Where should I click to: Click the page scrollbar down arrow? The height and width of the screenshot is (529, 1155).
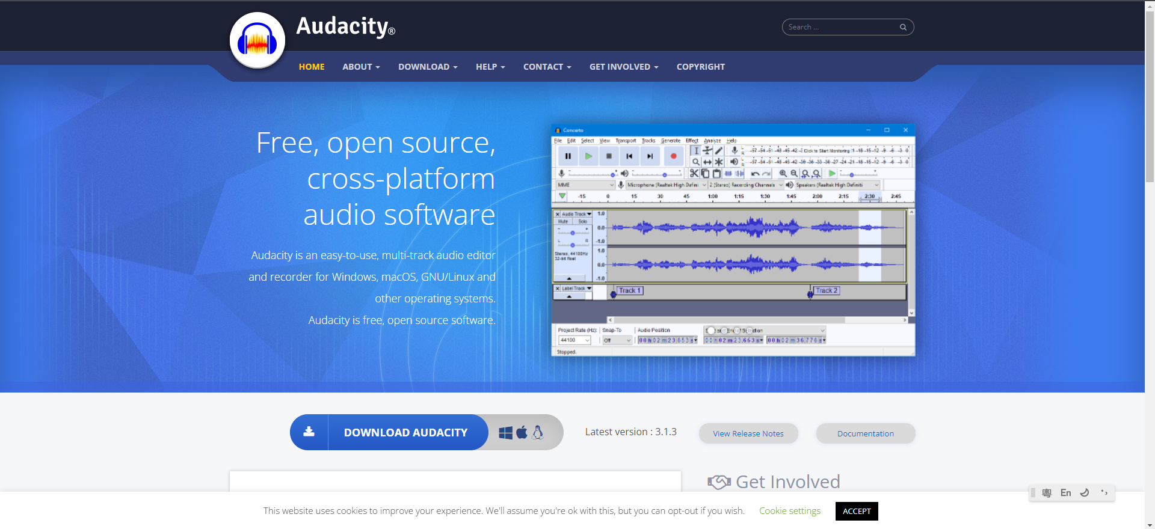point(1150,524)
